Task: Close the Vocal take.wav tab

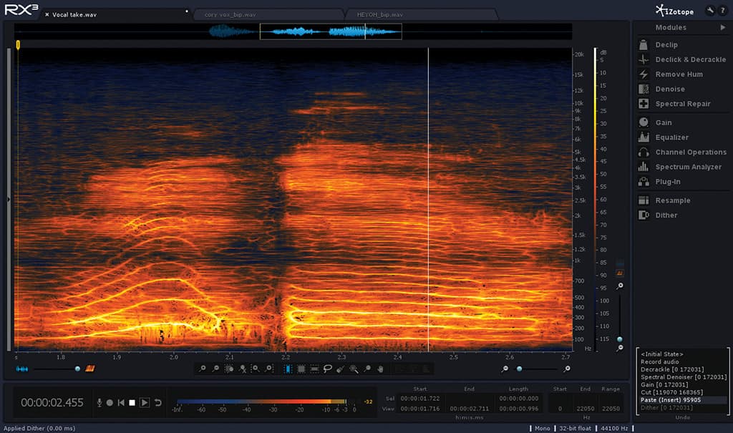Action: click(x=47, y=14)
